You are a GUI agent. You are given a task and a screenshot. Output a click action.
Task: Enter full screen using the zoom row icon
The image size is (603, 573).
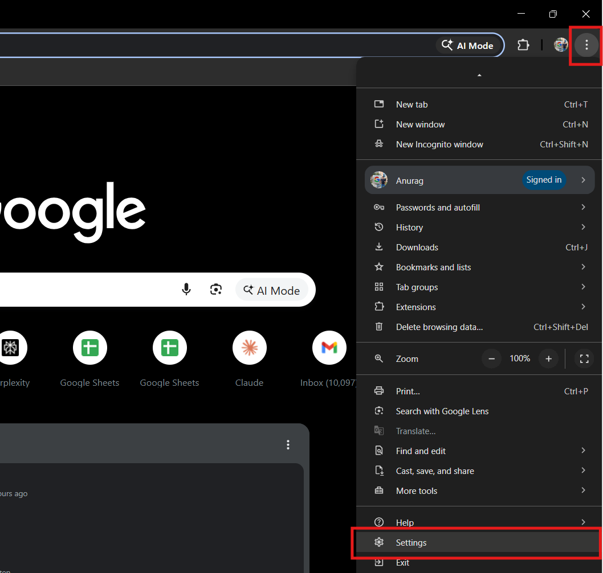[x=584, y=358]
